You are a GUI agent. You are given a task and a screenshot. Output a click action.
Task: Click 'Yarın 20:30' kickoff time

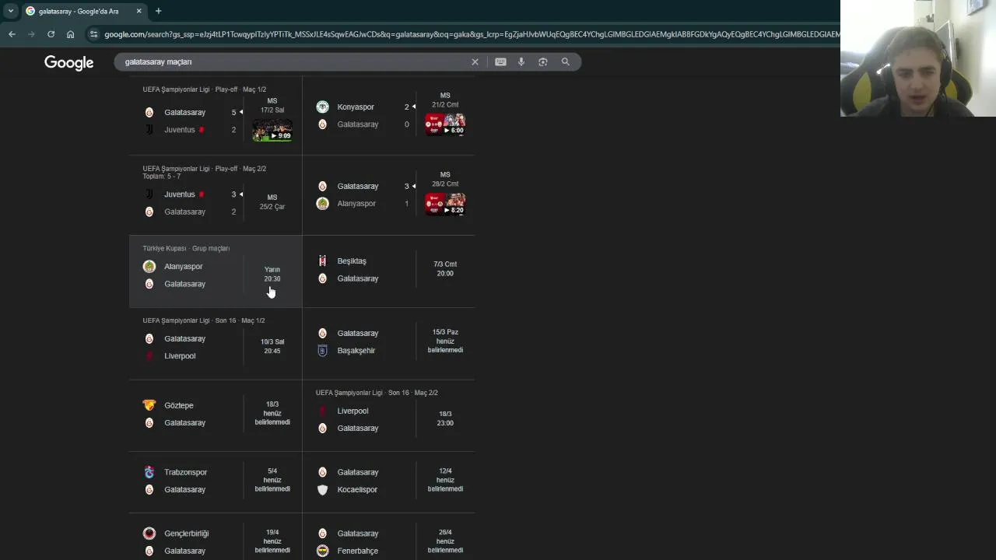272,274
